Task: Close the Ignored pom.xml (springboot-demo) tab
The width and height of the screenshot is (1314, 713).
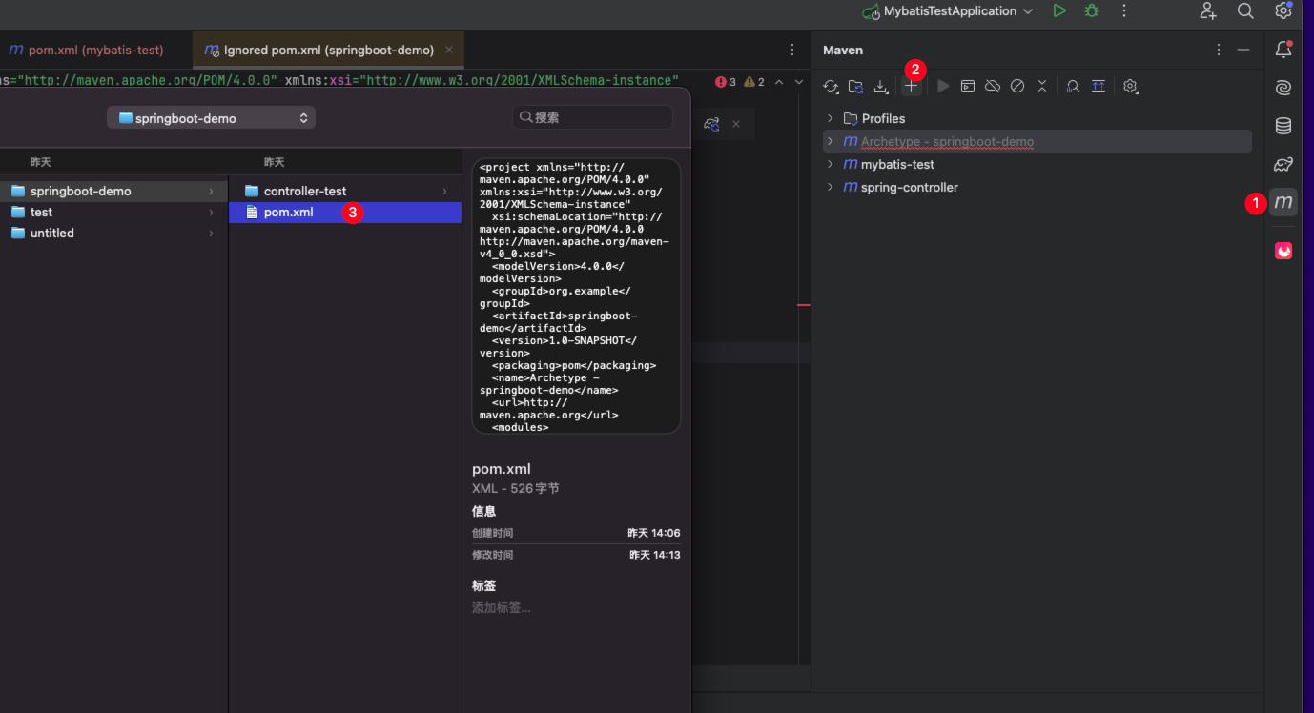Action: tap(449, 50)
